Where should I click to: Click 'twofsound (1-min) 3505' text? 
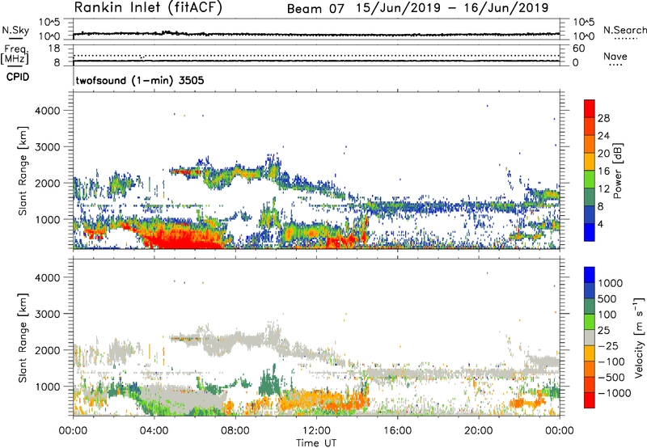[x=140, y=80]
